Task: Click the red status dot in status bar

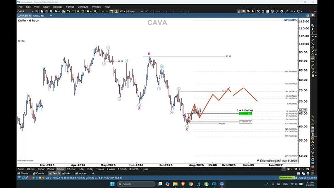Action: (x=30, y=177)
